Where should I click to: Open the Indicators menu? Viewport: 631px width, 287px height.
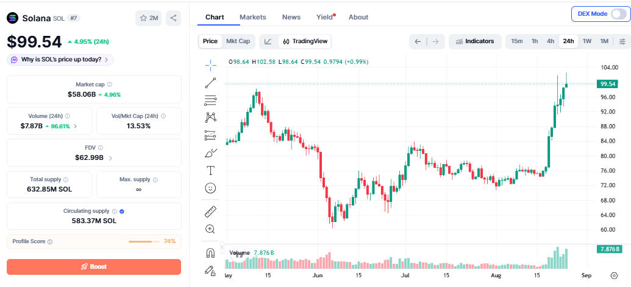pos(475,41)
